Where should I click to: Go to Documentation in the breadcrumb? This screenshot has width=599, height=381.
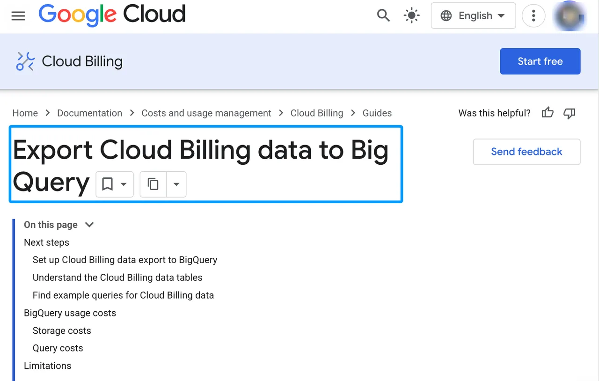[x=89, y=113]
